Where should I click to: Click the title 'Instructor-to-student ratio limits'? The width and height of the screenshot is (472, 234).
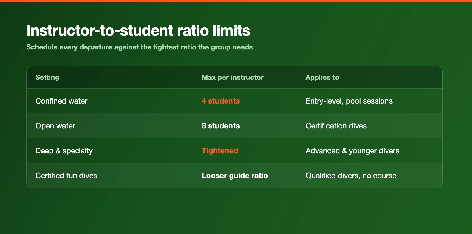138,30
